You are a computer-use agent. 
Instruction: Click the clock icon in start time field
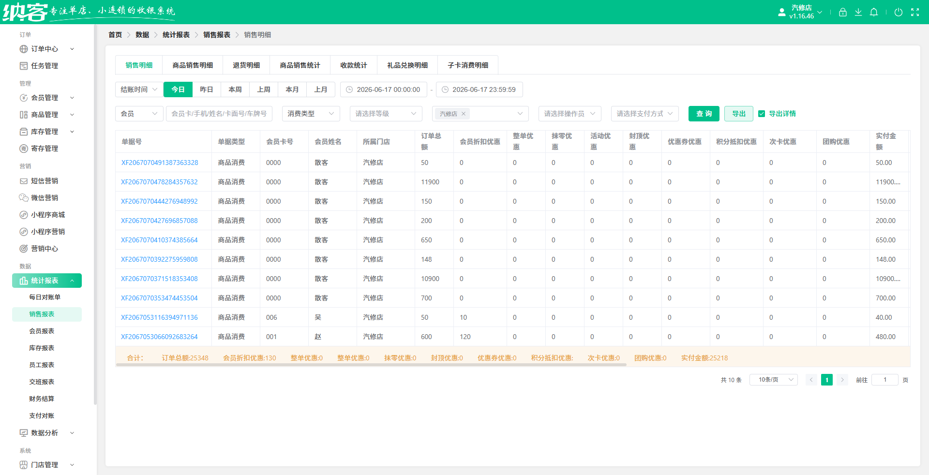pyautogui.click(x=349, y=89)
